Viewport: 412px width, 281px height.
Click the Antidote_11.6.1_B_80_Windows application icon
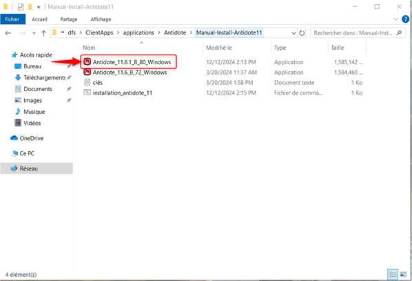pyautogui.click(x=87, y=61)
